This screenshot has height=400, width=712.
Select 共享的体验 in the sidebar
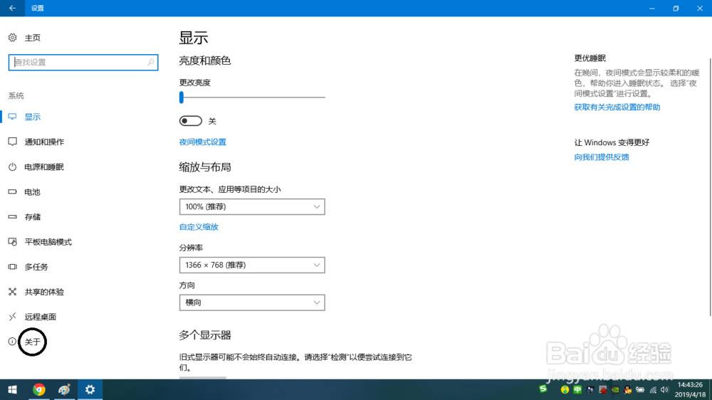(44, 292)
